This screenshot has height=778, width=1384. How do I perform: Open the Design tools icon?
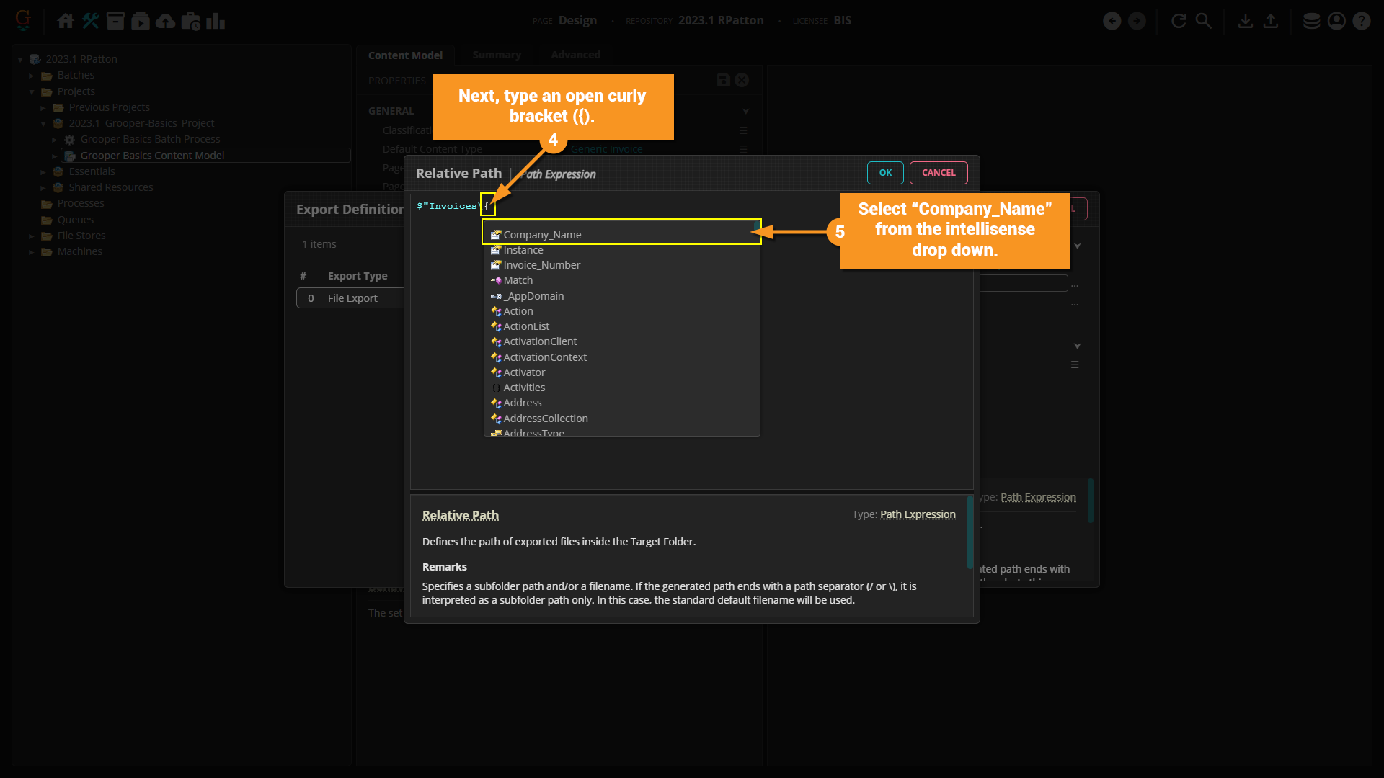coord(91,21)
